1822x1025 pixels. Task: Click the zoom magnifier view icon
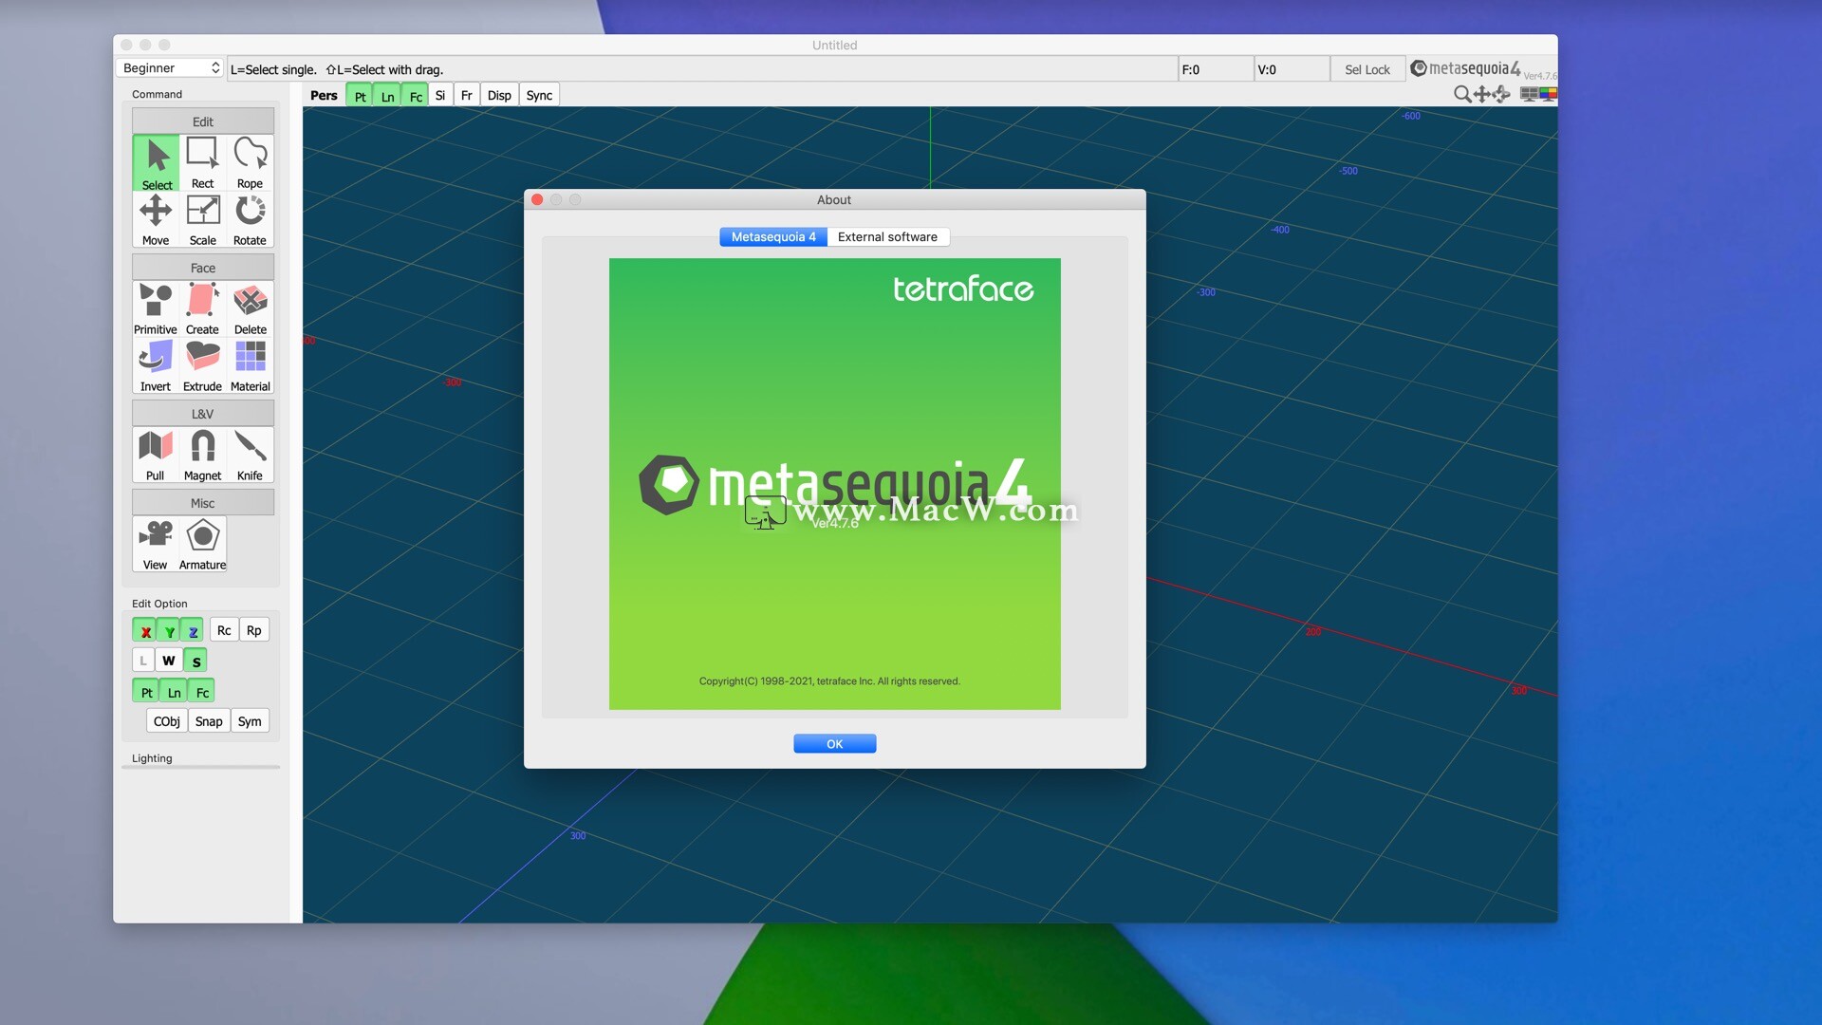[x=1462, y=94]
